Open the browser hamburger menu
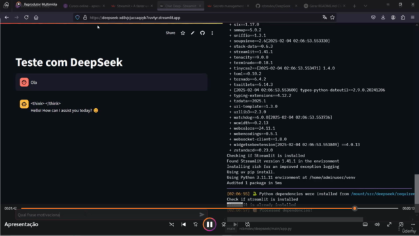Viewport: 419px width, 236px height. click(x=412, y=18)
